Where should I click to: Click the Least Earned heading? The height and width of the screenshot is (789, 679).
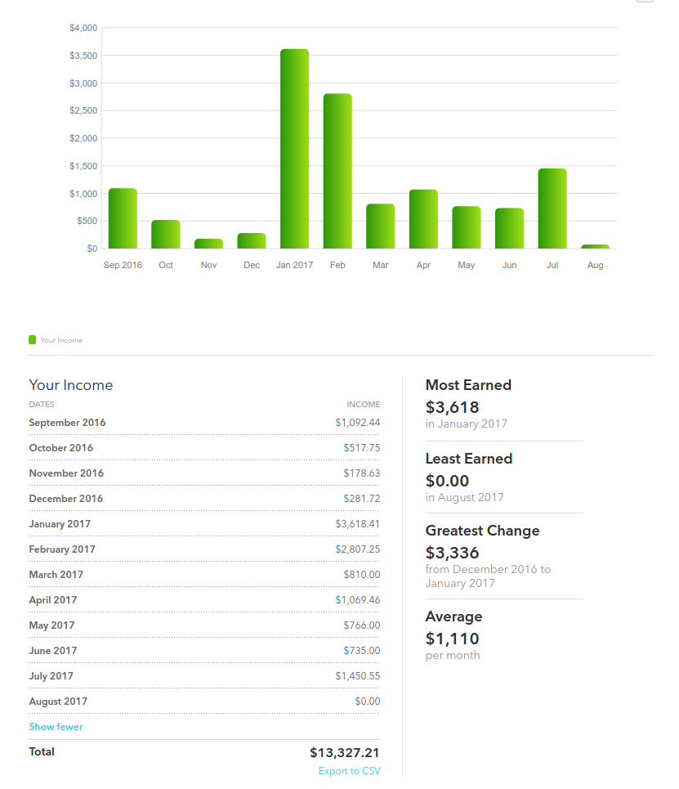click(x=469, y=459)
